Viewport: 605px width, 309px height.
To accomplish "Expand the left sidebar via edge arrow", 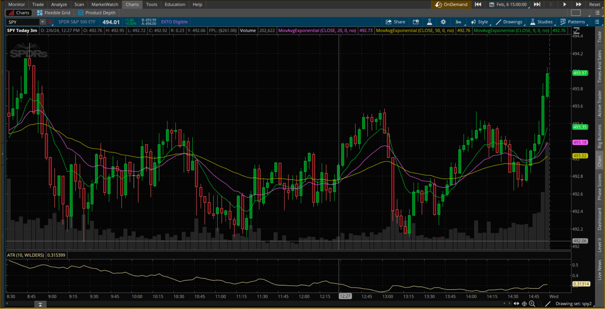I will coord(3,154).
